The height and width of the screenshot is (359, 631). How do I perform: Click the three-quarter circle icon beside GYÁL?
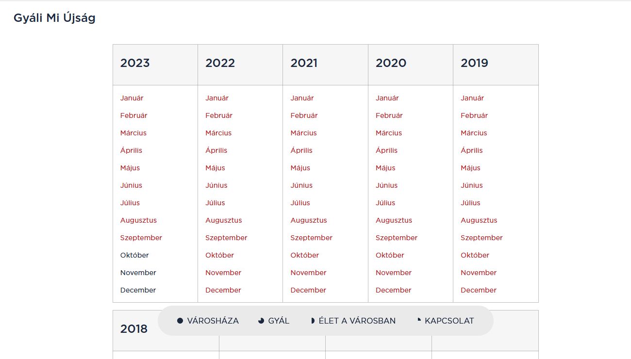tap(261, 321)
